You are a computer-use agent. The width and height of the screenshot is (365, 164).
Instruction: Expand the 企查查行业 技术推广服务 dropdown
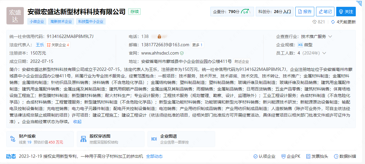coord(330,36)
